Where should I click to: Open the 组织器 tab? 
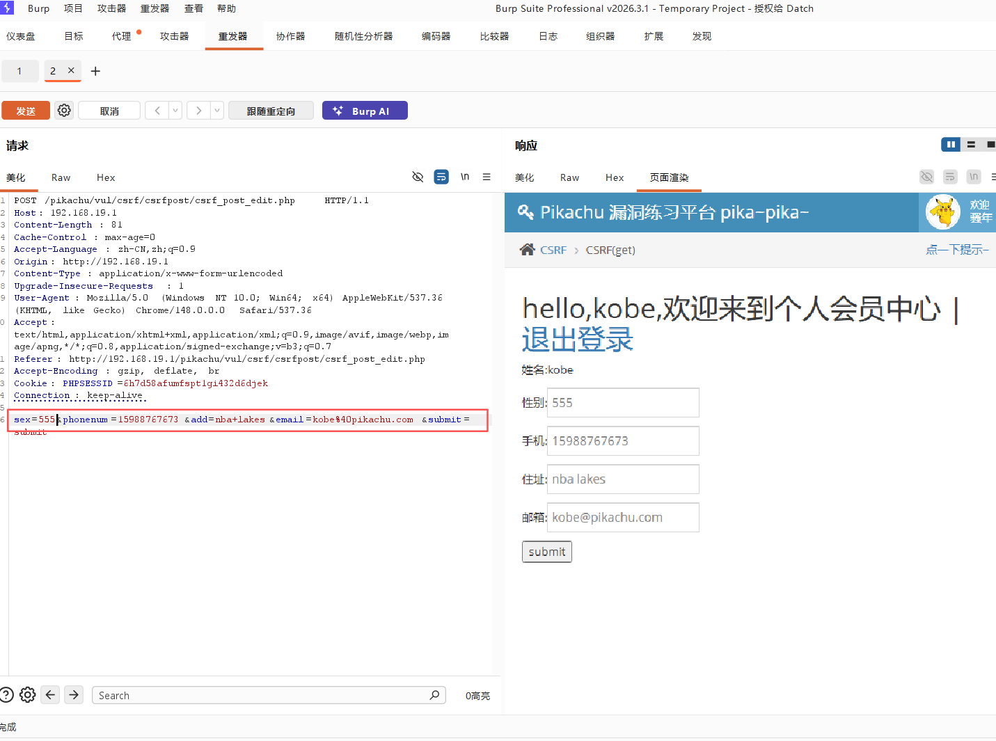click(601, 36)
